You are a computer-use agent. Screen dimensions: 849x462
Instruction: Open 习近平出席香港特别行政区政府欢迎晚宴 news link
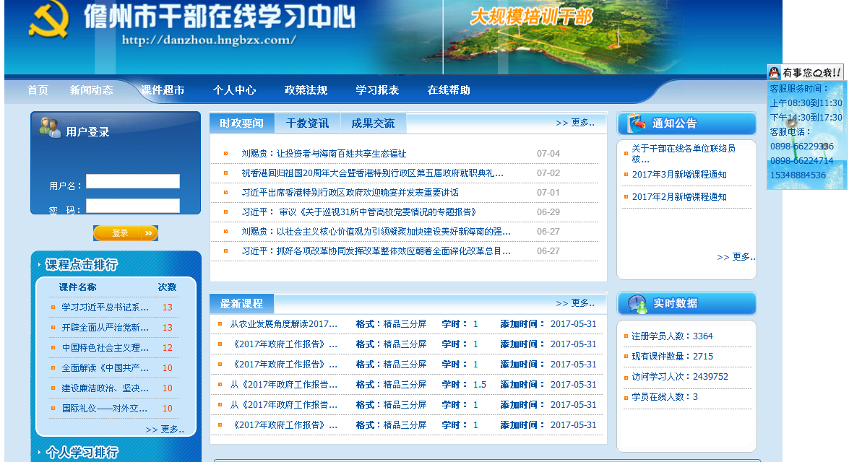tap(350, 193)
